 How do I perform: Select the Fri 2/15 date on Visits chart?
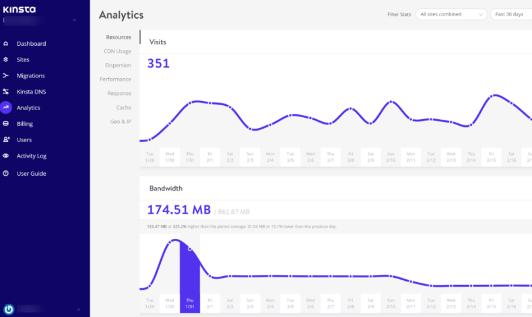[491, 156]
